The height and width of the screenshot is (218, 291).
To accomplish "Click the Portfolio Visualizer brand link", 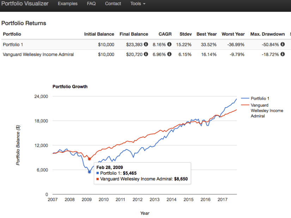I will [x=25, y=4].
